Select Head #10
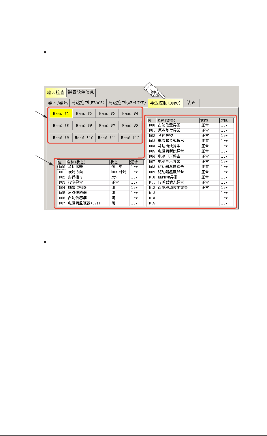267x436 pixels. [84, 138]
